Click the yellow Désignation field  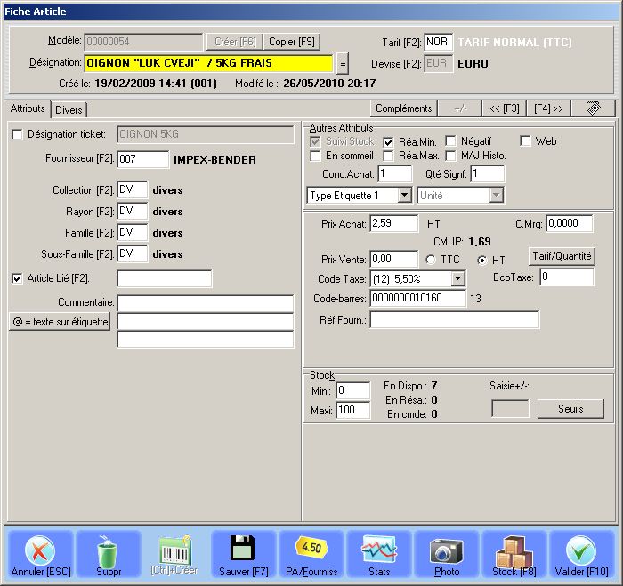point(208,63)
